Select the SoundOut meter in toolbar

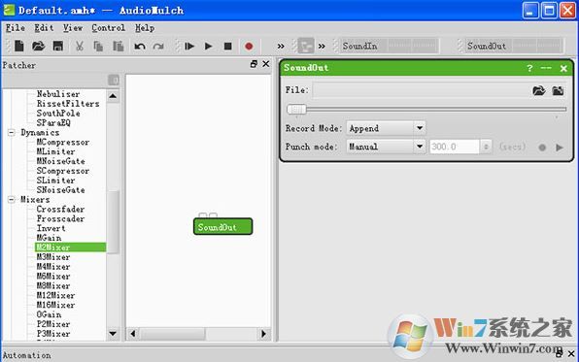(513, 46)
